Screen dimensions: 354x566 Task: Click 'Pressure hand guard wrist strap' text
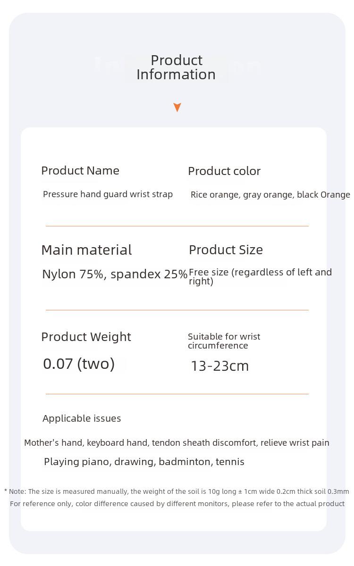tap(108, 194)
